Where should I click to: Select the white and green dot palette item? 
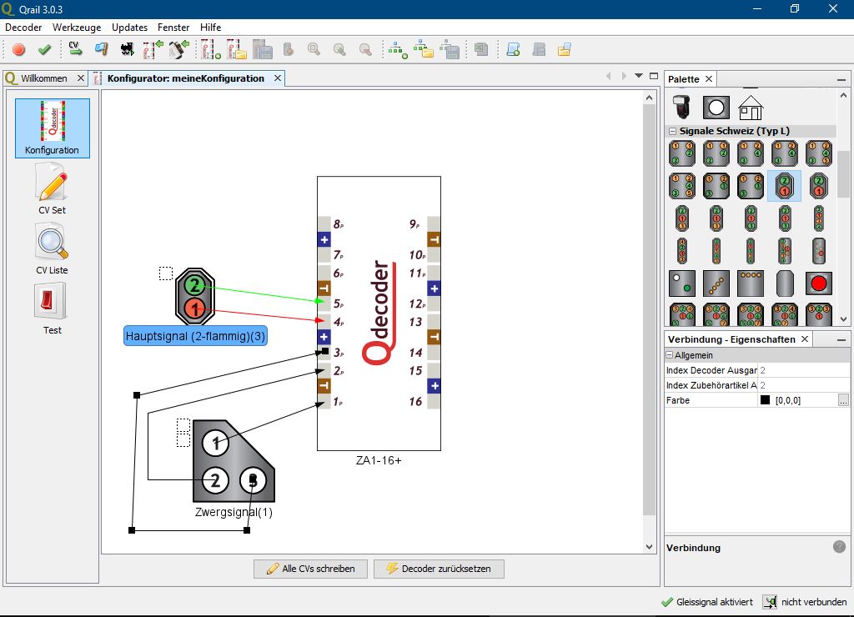682,283
